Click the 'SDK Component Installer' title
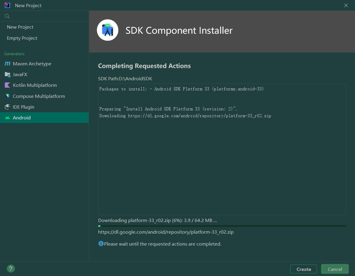 (179, 31)
